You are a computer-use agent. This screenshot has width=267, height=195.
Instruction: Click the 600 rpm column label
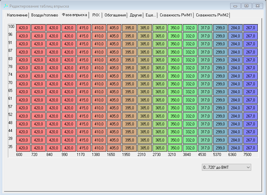coord(19,155)
